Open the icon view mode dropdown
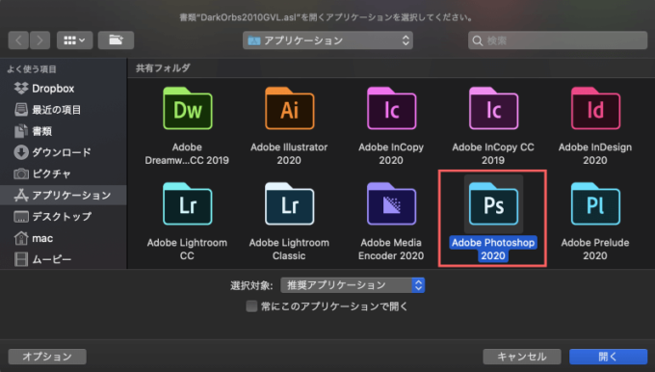 pyautogui.click(x=75, y=40)
